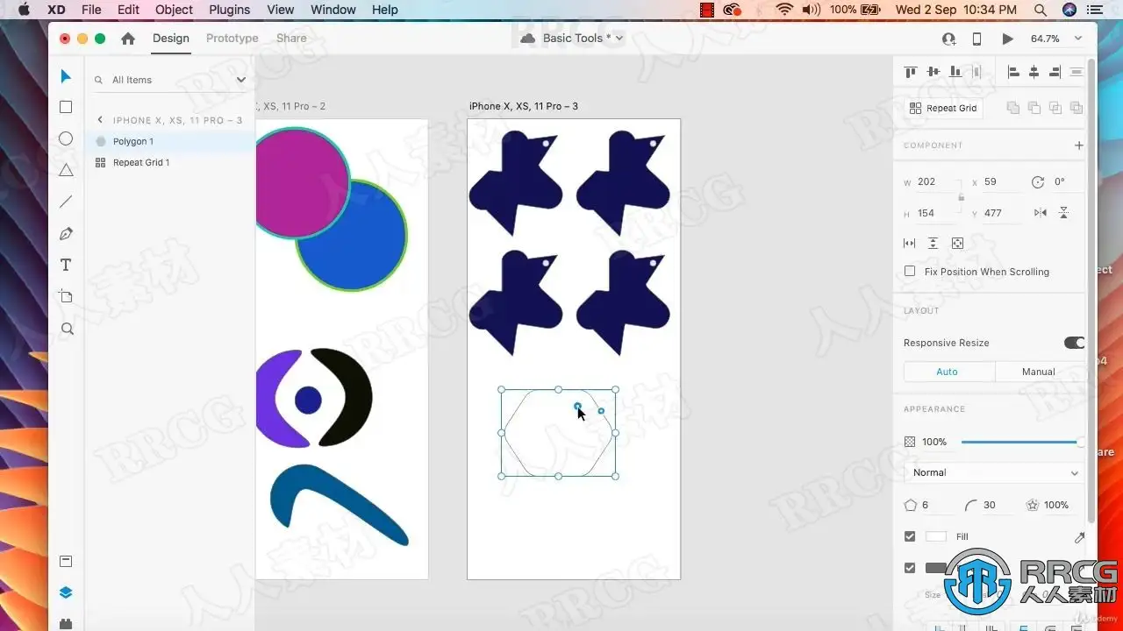Click the opacity slider track
The width and height of the screenshot is (1123, 631).
click(1022, 442)
